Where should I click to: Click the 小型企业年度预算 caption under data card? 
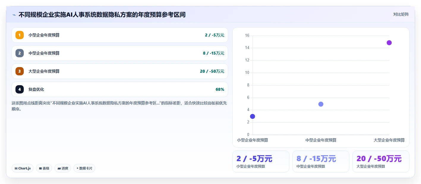251,166
